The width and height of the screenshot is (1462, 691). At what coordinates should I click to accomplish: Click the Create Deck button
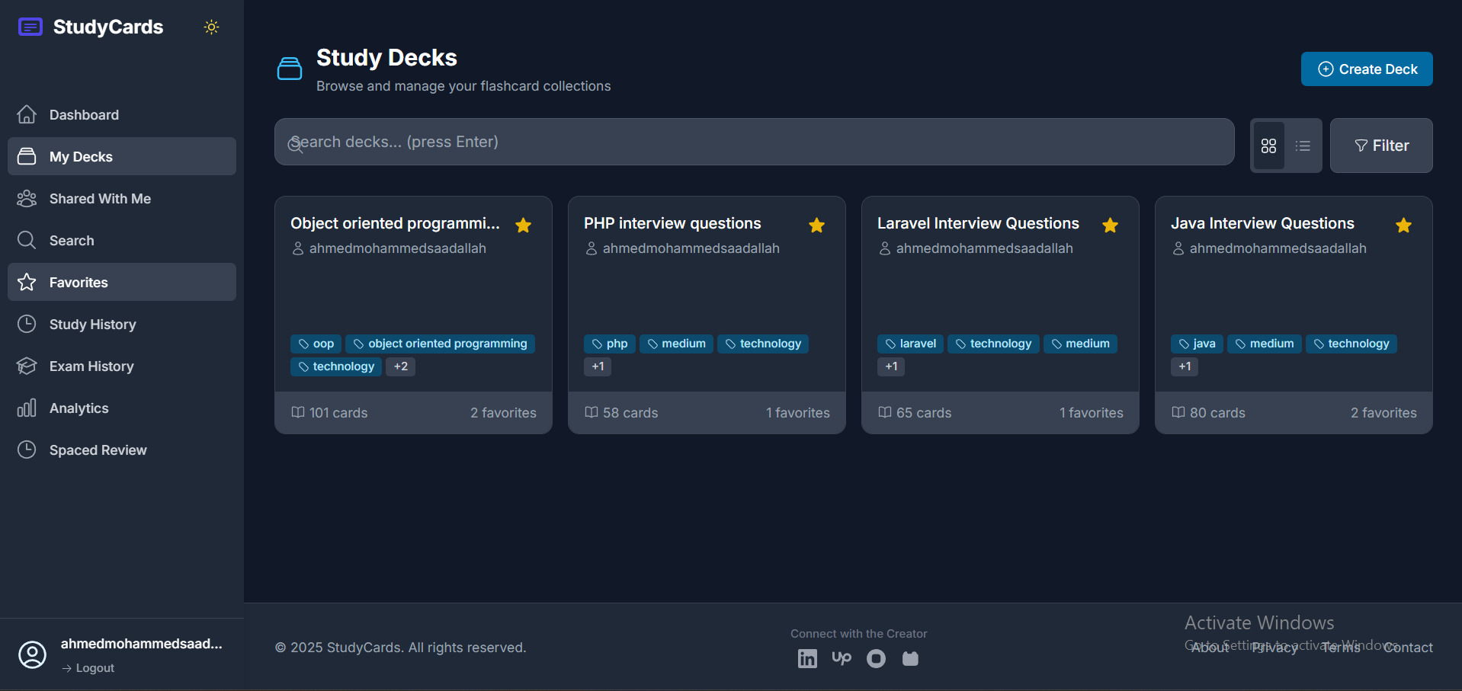(1366, 69)
